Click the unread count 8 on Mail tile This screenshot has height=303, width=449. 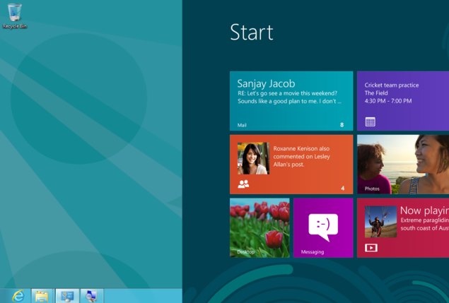click(342, 125)
